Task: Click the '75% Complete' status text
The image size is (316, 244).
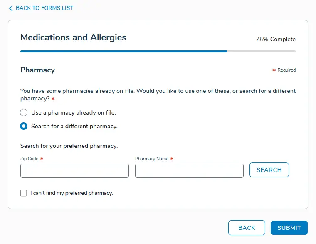Action: [x=276, y=40]
